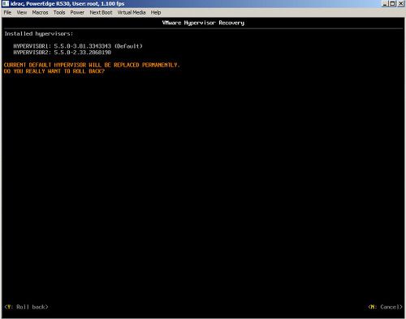
Task: Click 'DO YOU REALLY WANT TO ROLL BACK?' text
Action: tap(54, 71)
